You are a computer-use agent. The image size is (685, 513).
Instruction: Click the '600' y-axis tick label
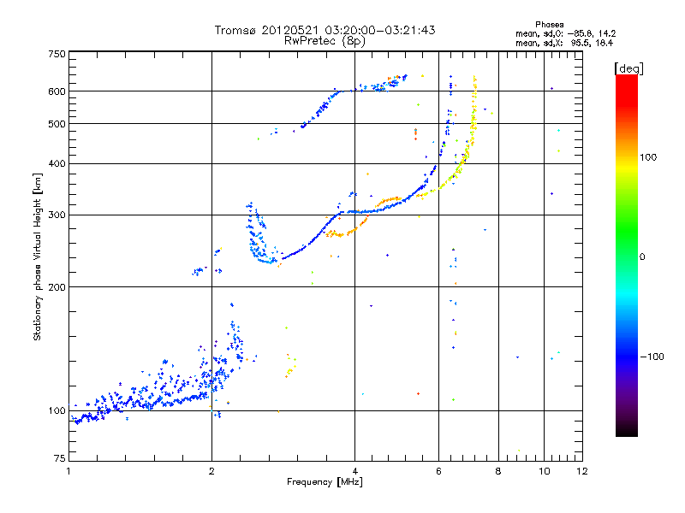click(57, 91)
